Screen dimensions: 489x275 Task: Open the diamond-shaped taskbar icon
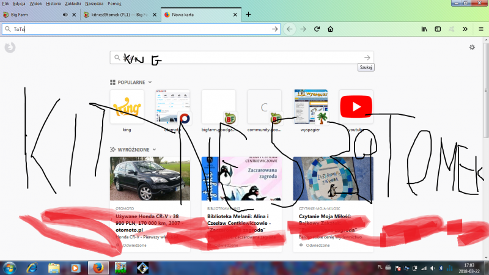(142, 268)
